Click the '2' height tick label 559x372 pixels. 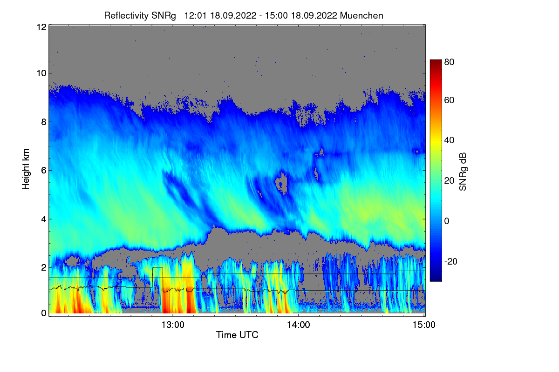(44, 267)
